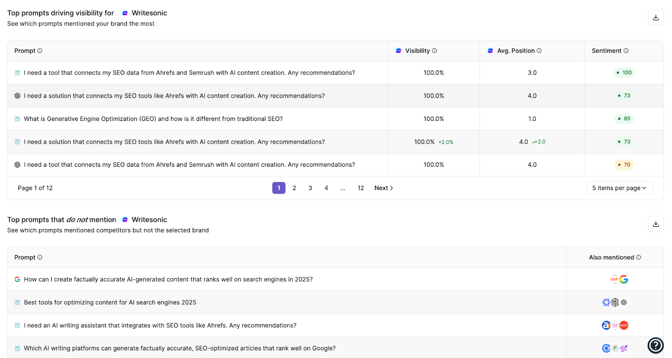Image resolution: width=672 pixels, height=358 pixels.
Task: Click Writesonic logo in do not mention heading
Action: pyautogui.click(x=125, y=220)
